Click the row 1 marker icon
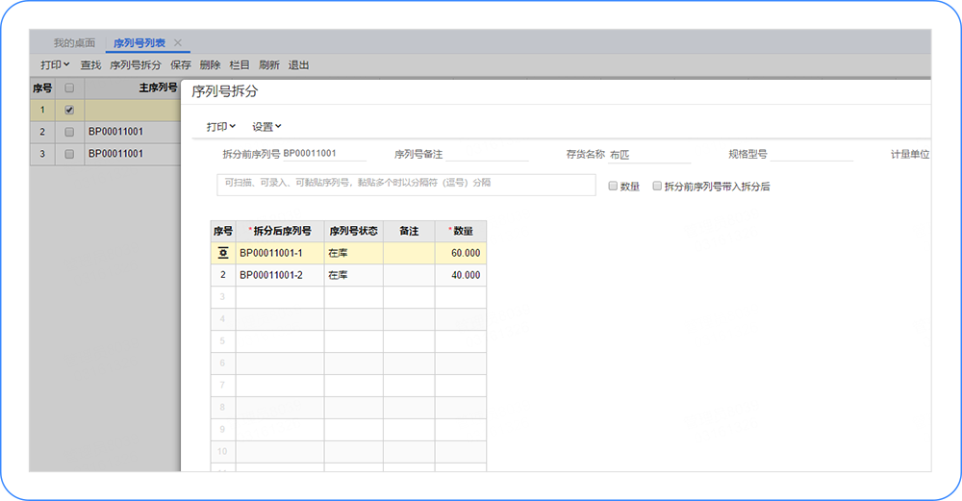Image resolution: width=962 pixels, height=501 pixels. click(223, 253)
